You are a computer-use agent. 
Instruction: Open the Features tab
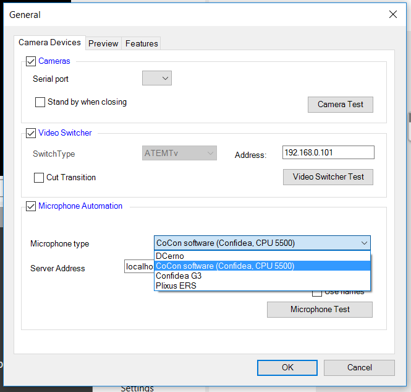click(142, 43)
